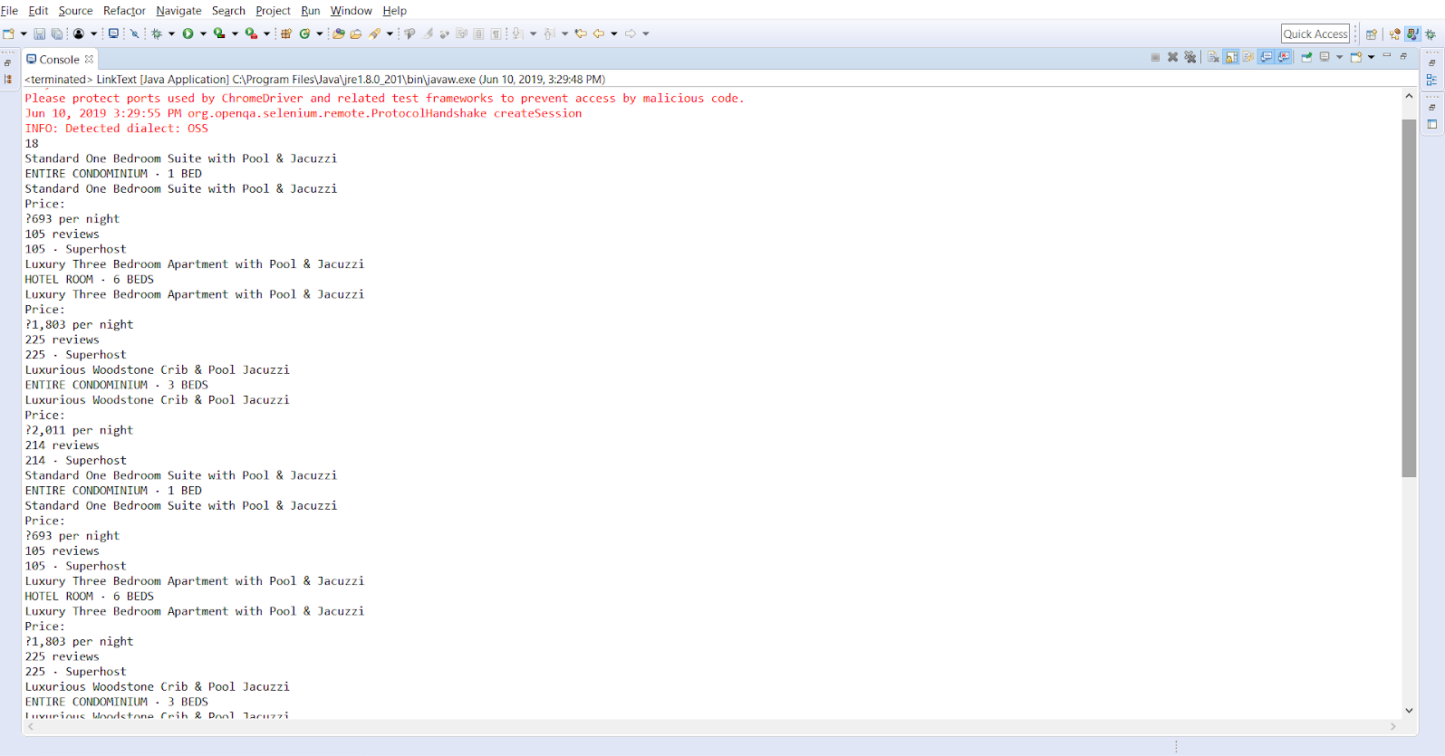Click the Open Task folder icon
Screen dimensions: 1445x756
point(355,33)
